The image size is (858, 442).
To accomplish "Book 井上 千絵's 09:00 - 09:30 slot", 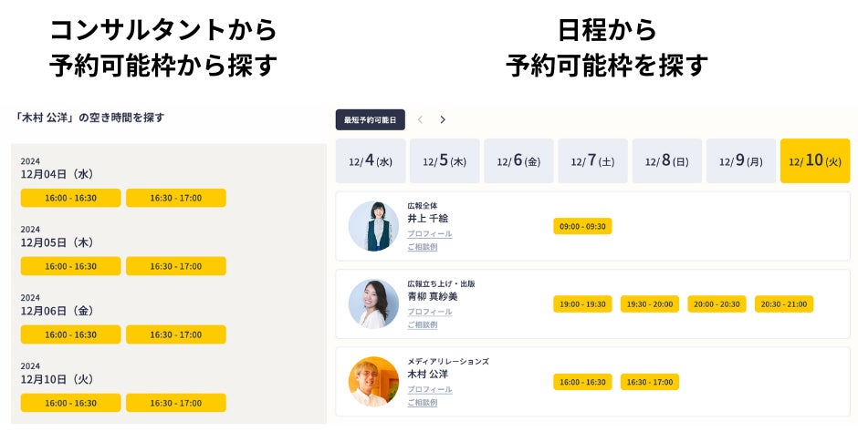I will [x=582, y=226].
